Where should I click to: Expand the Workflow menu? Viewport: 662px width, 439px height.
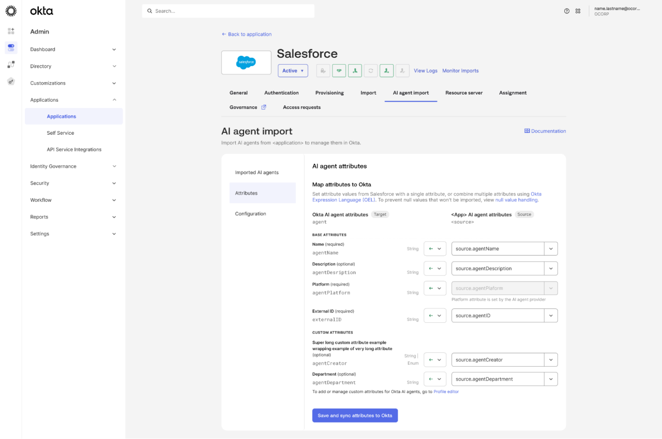[x=73, y=200]
